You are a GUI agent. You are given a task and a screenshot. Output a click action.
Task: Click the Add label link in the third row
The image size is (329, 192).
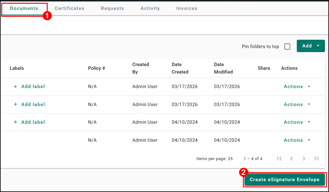[x=33, y=122]
